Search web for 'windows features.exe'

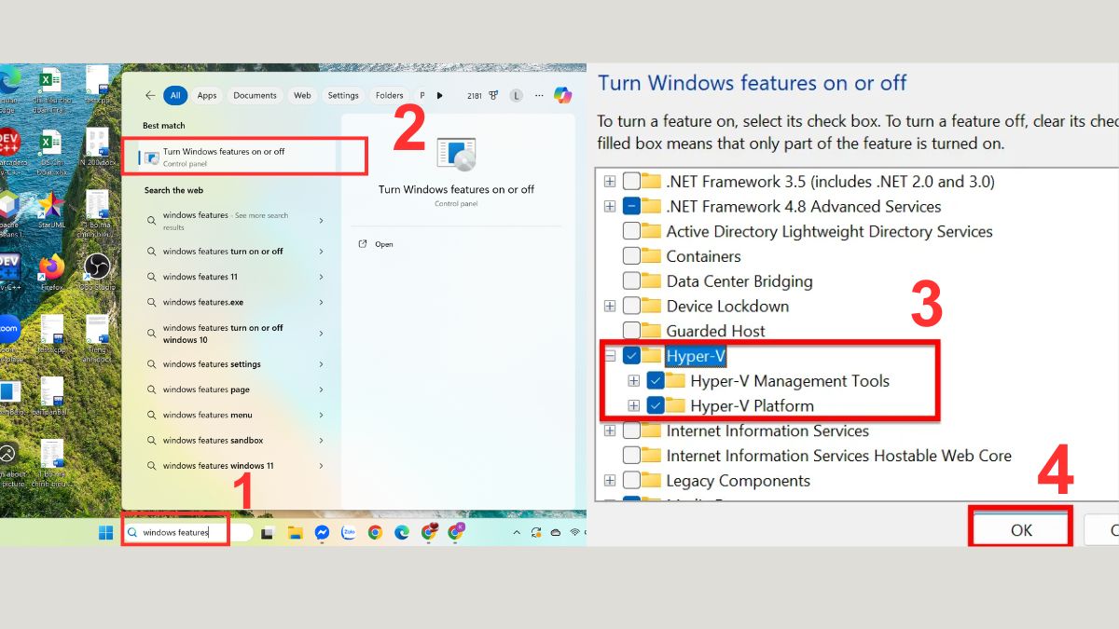(234, 303)
